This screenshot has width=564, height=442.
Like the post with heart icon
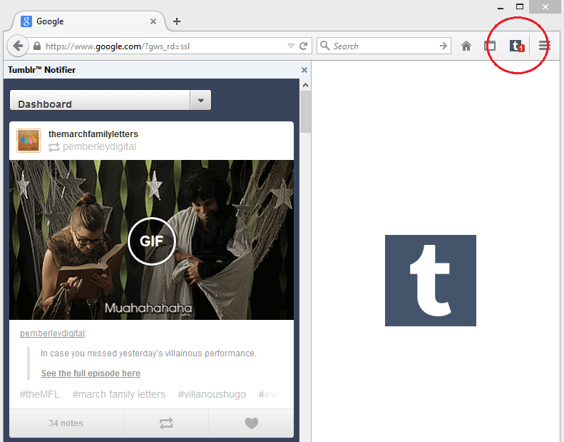tap(252, 423)
